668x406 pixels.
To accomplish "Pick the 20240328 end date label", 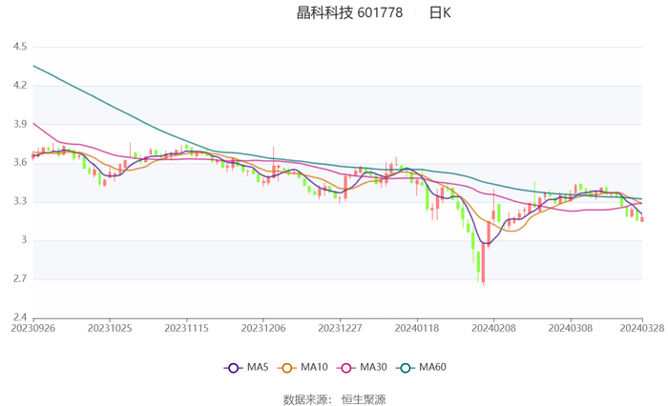I will (641, 327).
